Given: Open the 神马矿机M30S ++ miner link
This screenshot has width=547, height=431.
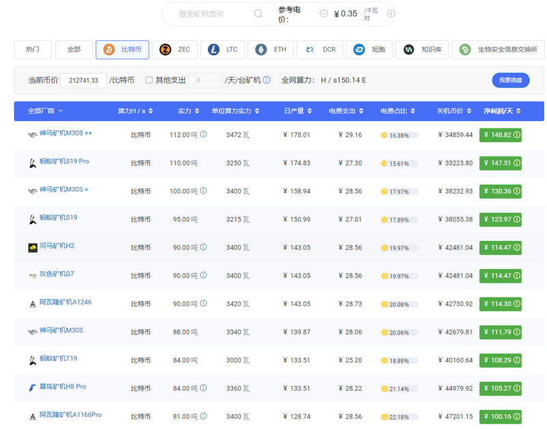Looking at the screenshot, I should [66, 133].
